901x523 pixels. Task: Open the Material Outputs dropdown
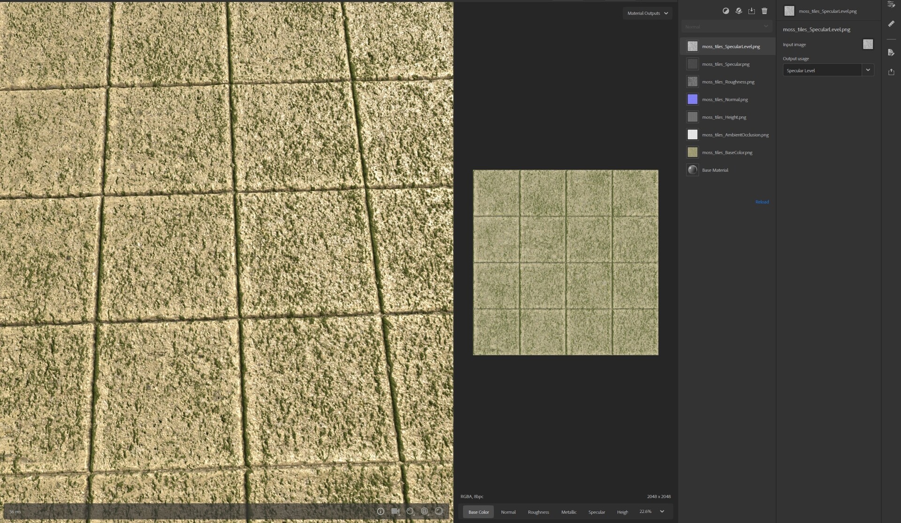coord(647,13)
